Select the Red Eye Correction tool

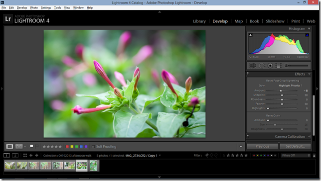(270, 66)
